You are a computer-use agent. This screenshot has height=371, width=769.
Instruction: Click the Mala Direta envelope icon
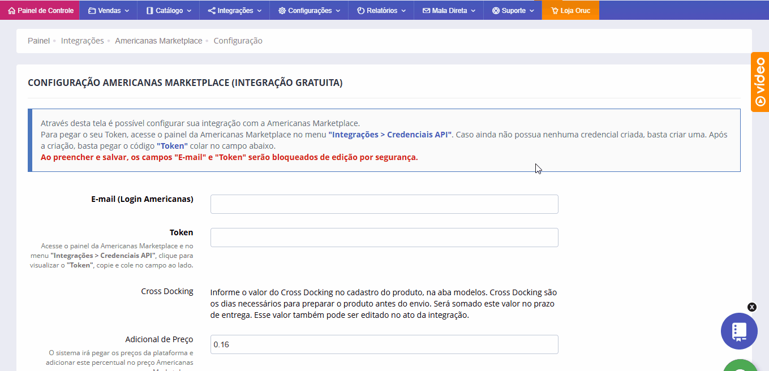426,11
